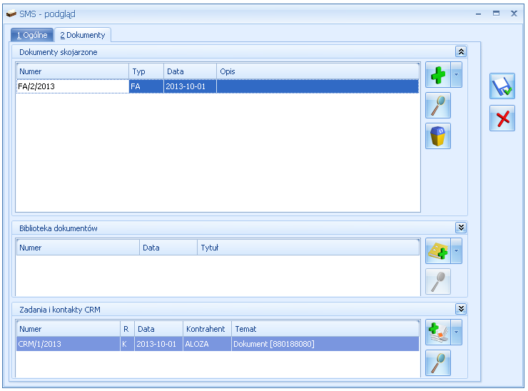528x391 pixels.
Task: Select the CRM/1/2013 row number
Action: click(x=68, y=344)
